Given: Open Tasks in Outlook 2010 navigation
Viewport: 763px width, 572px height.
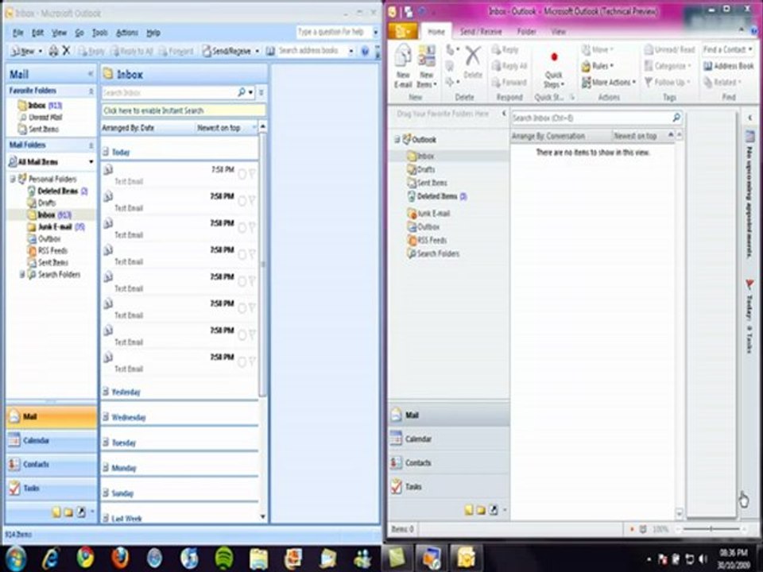Looking at the screenshot, I should click(448, 486).
